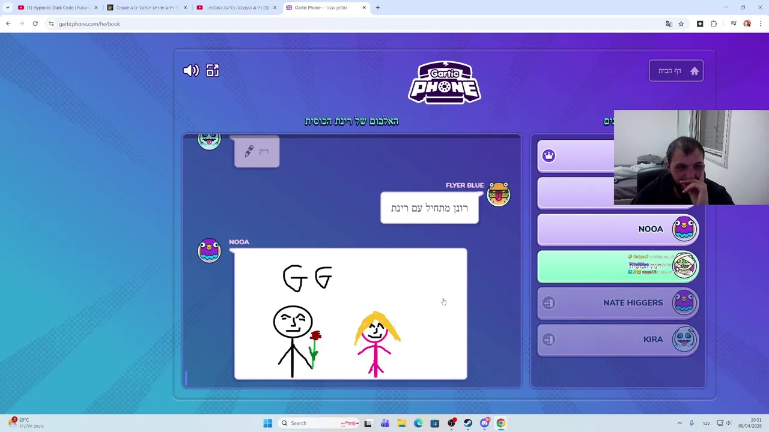Image resolution: width=769 pixels, height=432 pixels.
Task: Go back in the browser
Action: (8, 24)
